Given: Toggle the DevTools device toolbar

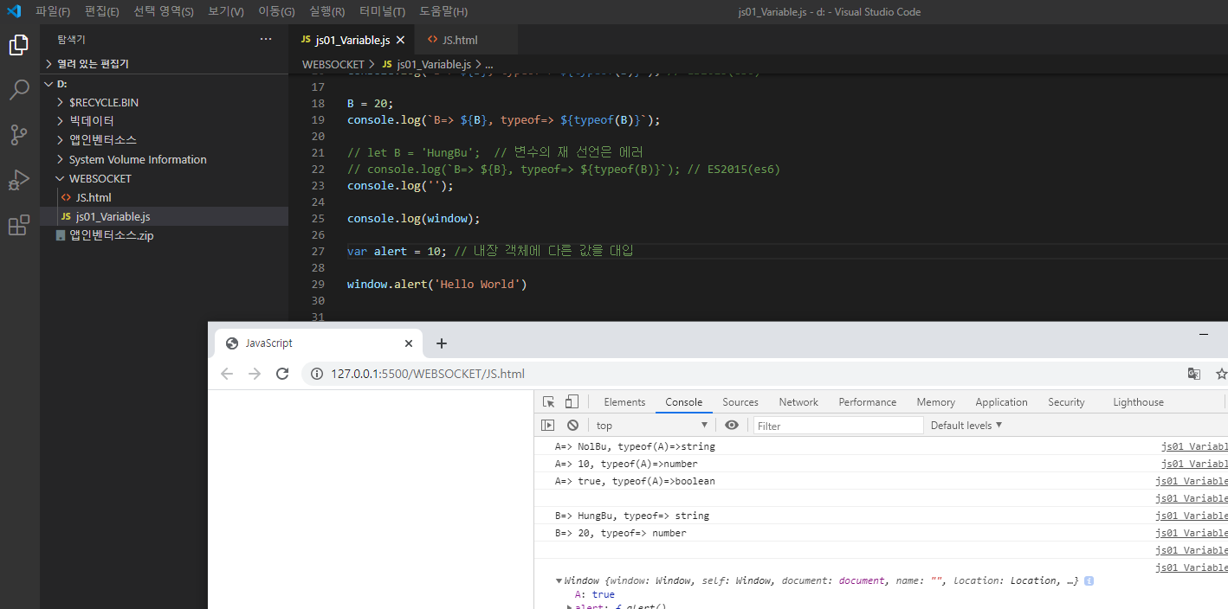Looking at the screenshot, I should click(572, 402).
